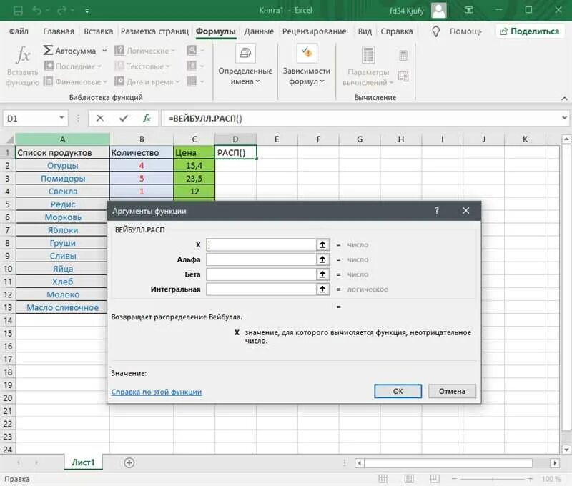The height and width of the screenshot is (486, 572).
Task: Click the Calculate Sheet icon
Action: click(x=403, y=76)
